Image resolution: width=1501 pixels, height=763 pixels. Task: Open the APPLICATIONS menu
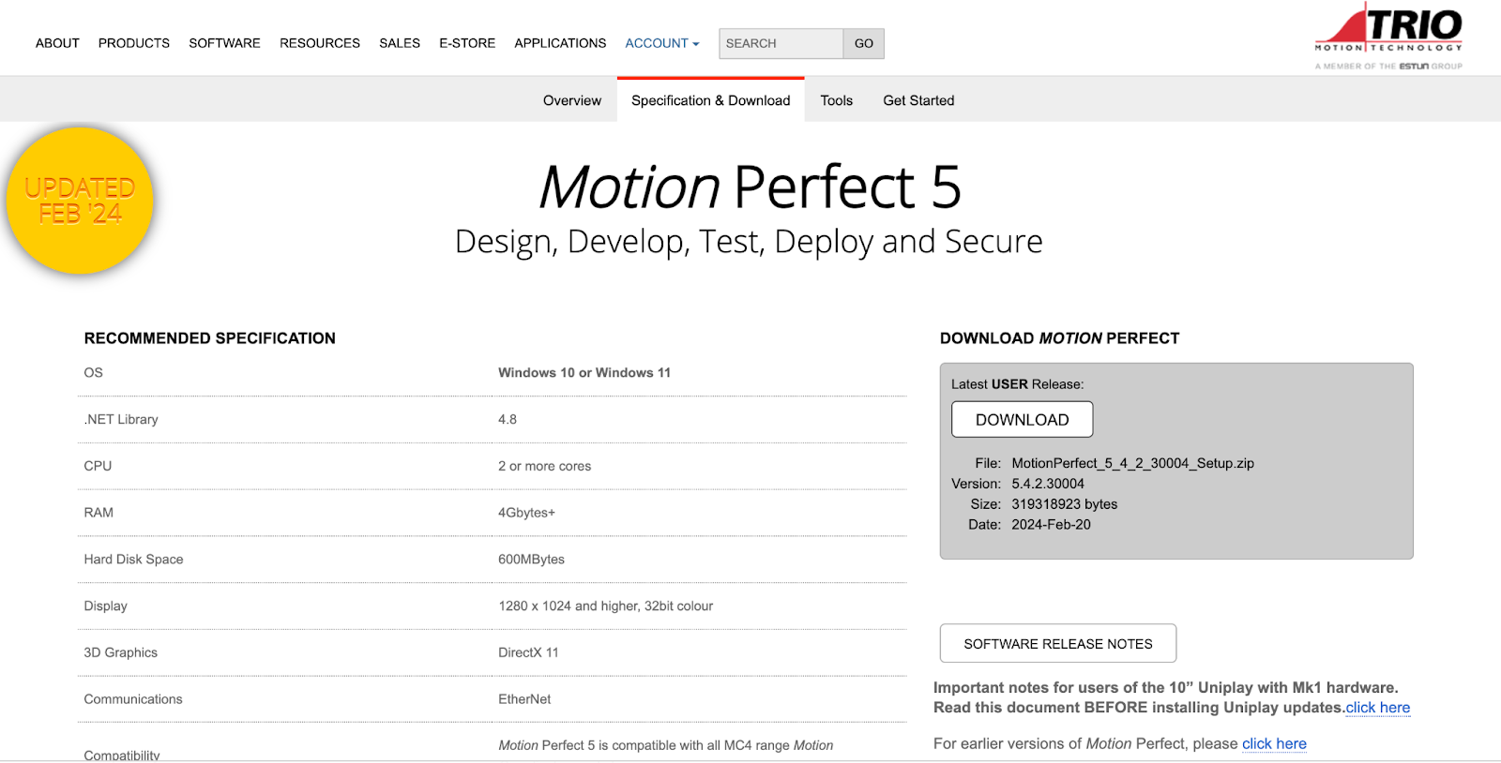click(x=560, y=43)
